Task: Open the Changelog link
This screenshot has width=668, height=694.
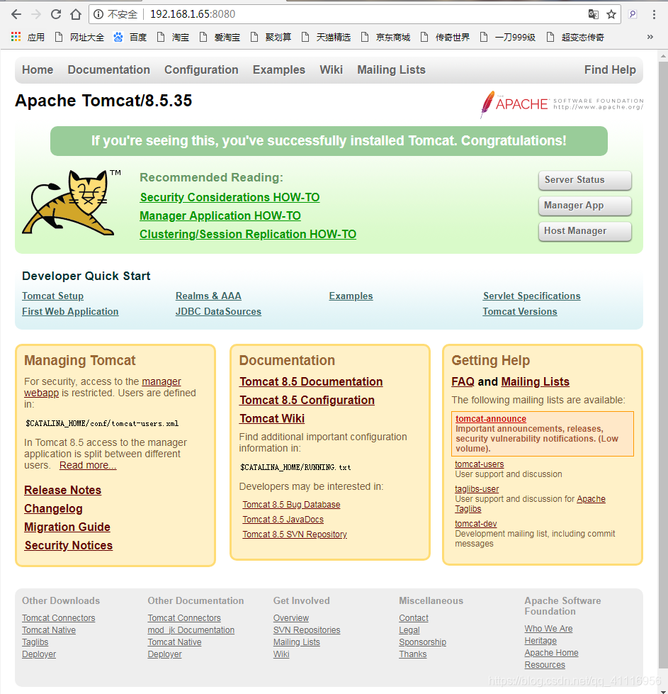Action: (x=54, y=509)
